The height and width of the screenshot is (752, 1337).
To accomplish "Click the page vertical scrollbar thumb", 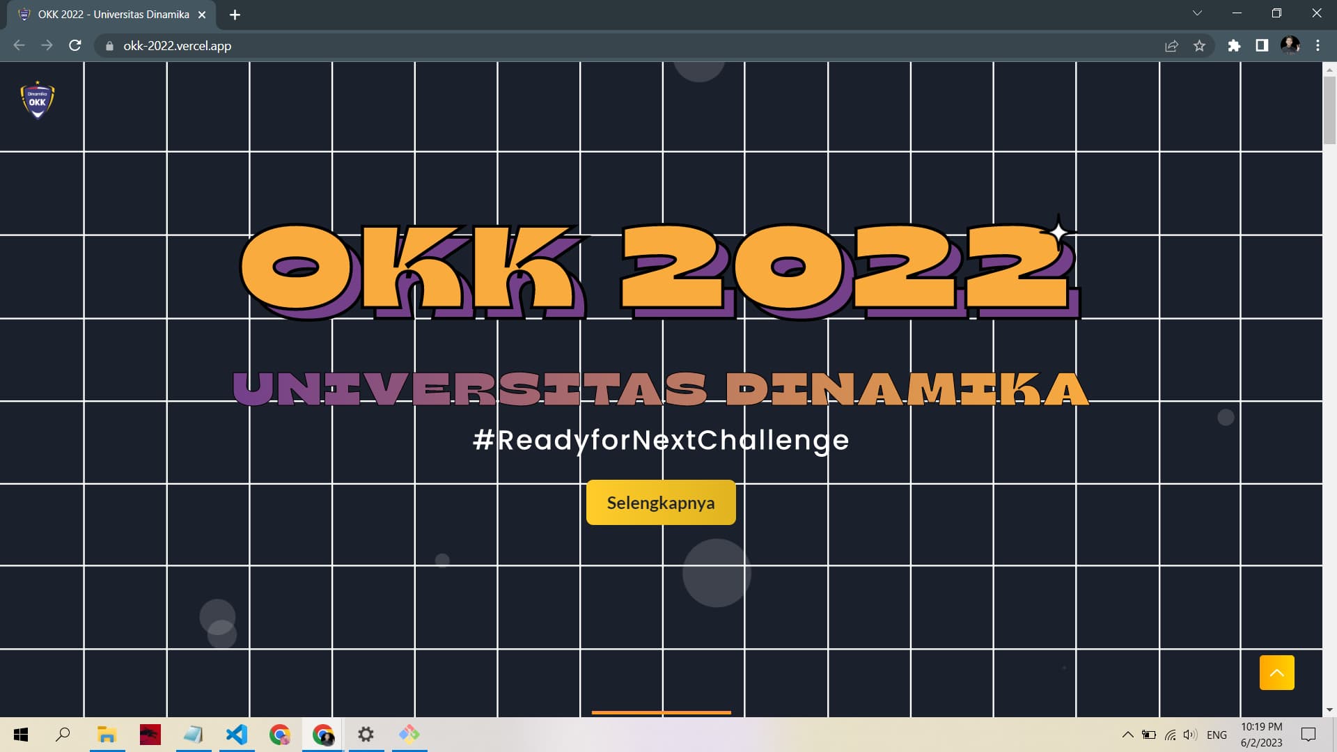I will point(1329,109).
